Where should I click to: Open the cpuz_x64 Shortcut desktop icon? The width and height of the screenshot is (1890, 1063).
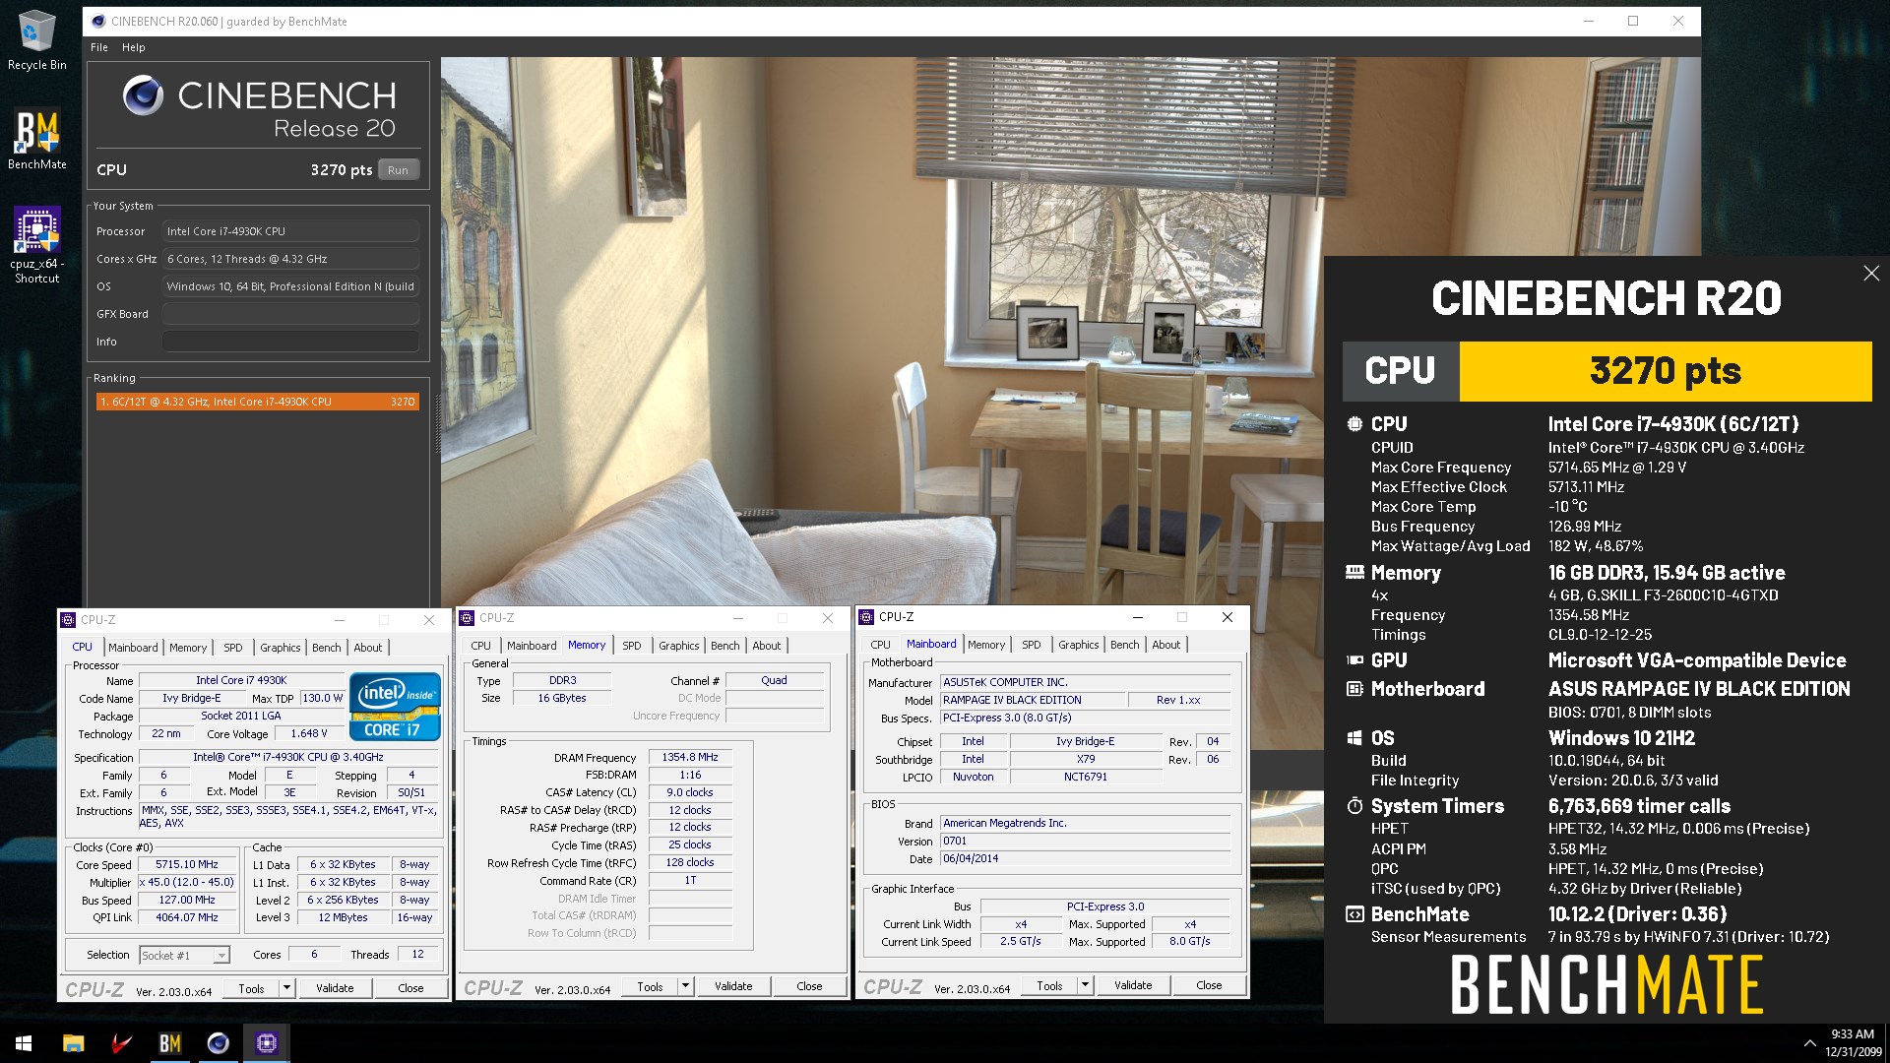[36, 246]
